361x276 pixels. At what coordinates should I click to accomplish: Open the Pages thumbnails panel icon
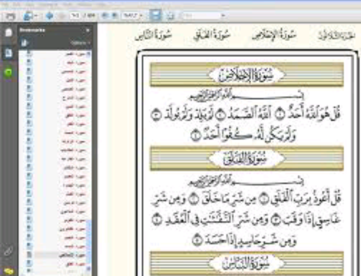[9, 33]
